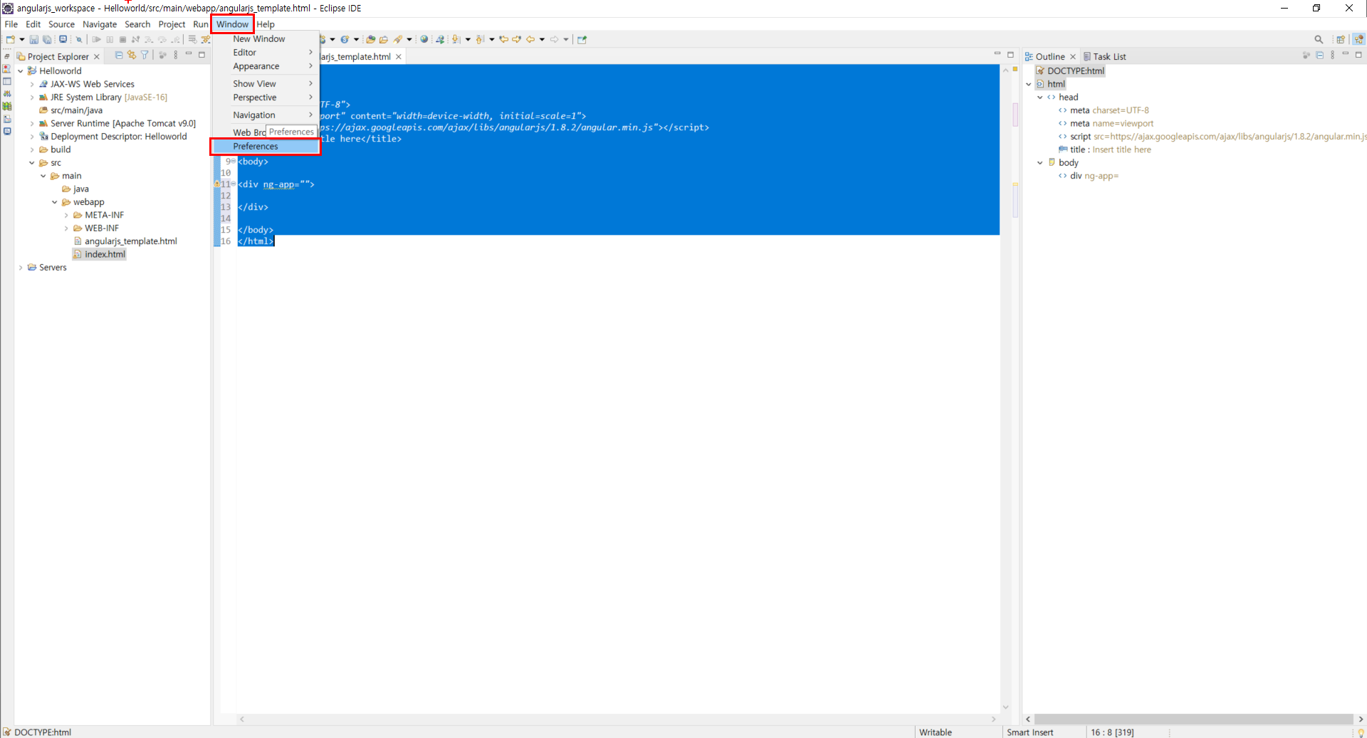
Task: Click the Outline horizontal scrollbar thumb
Action: point(1193,719)
